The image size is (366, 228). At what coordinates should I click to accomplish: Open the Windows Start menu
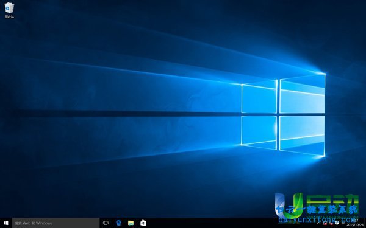coord(6,223)
